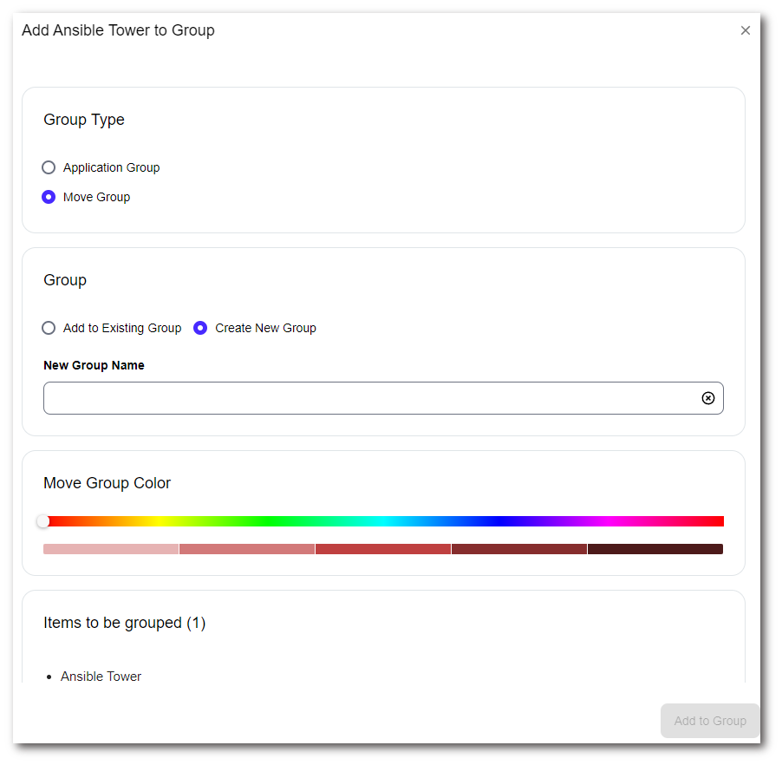Grab the hue slider's white handle

click(43, 521)
